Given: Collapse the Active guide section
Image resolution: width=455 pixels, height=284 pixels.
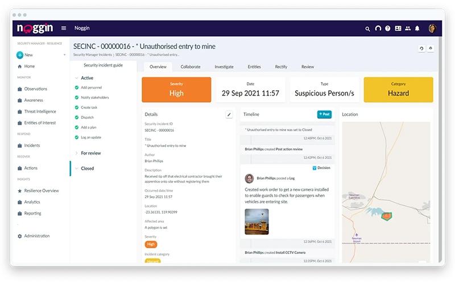Looking at the screenshot, I should click(77, 78).
